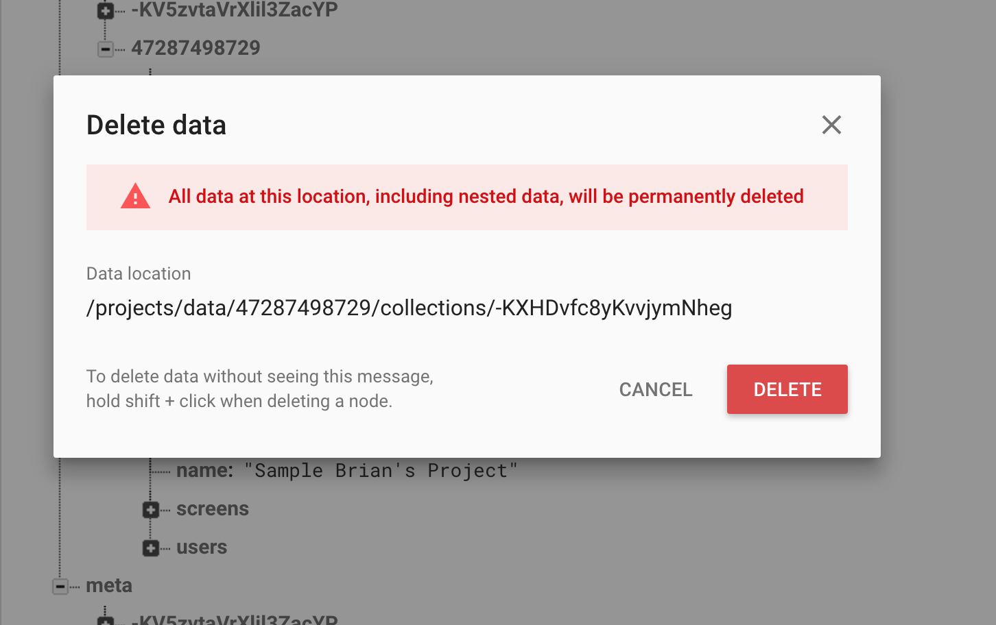The image size is (996, 625).
Task: Cancel the data deletion
Action: (x=656, y=389)
